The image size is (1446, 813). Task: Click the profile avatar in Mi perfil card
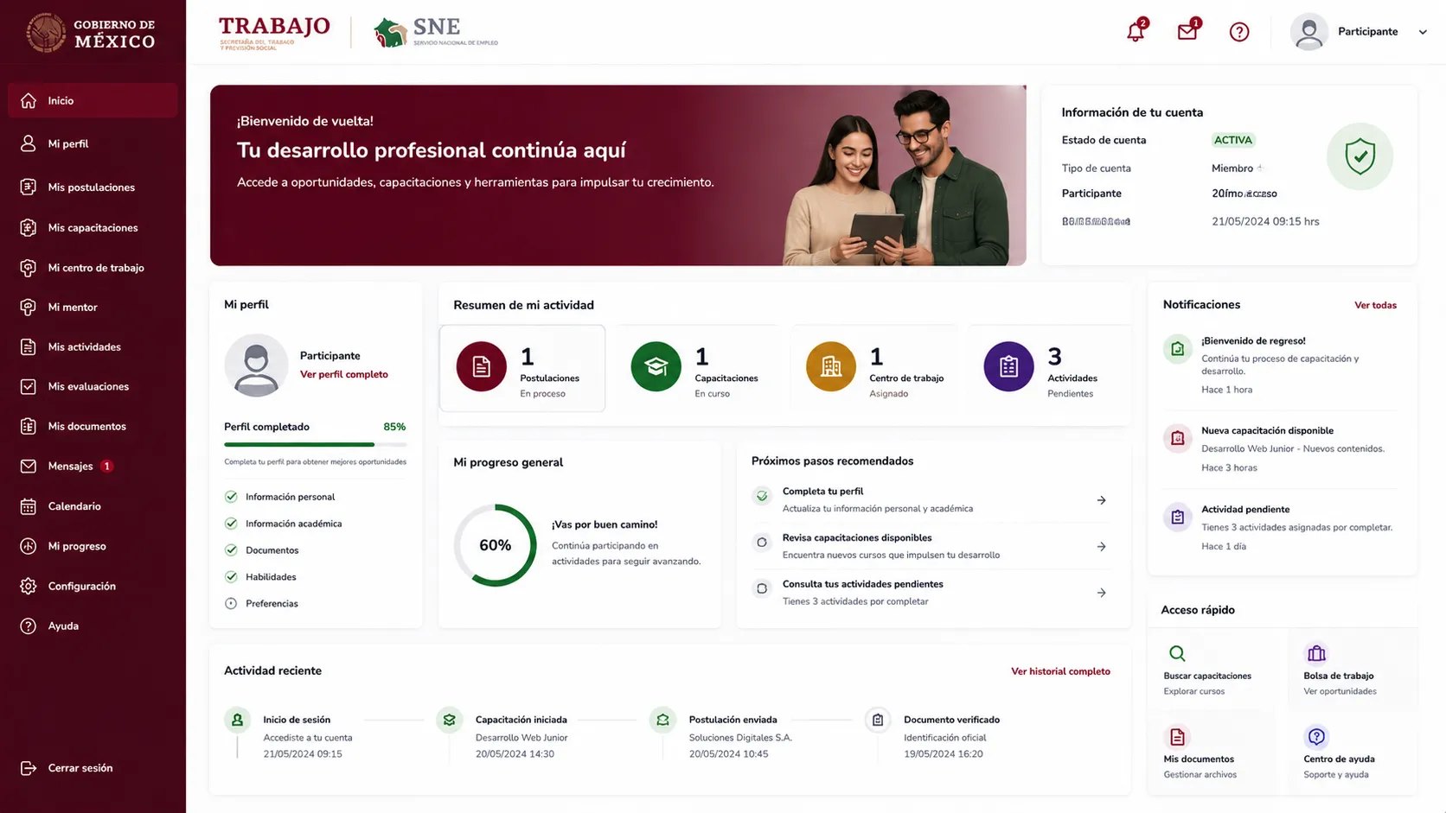coord(256,365)
